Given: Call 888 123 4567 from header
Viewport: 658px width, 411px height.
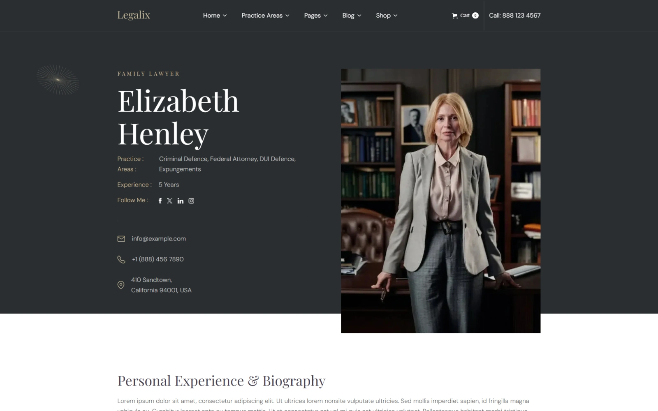Looking at the screenshot, I should [514, 16].
